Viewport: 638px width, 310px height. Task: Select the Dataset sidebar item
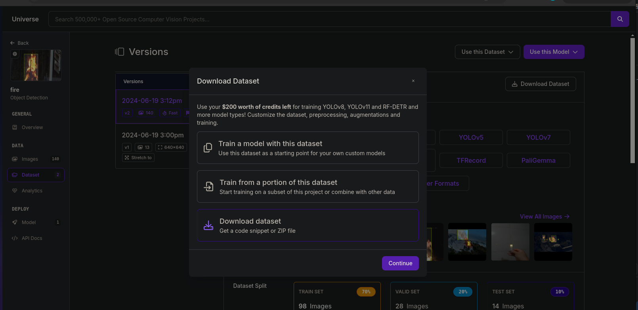point(36,175)
